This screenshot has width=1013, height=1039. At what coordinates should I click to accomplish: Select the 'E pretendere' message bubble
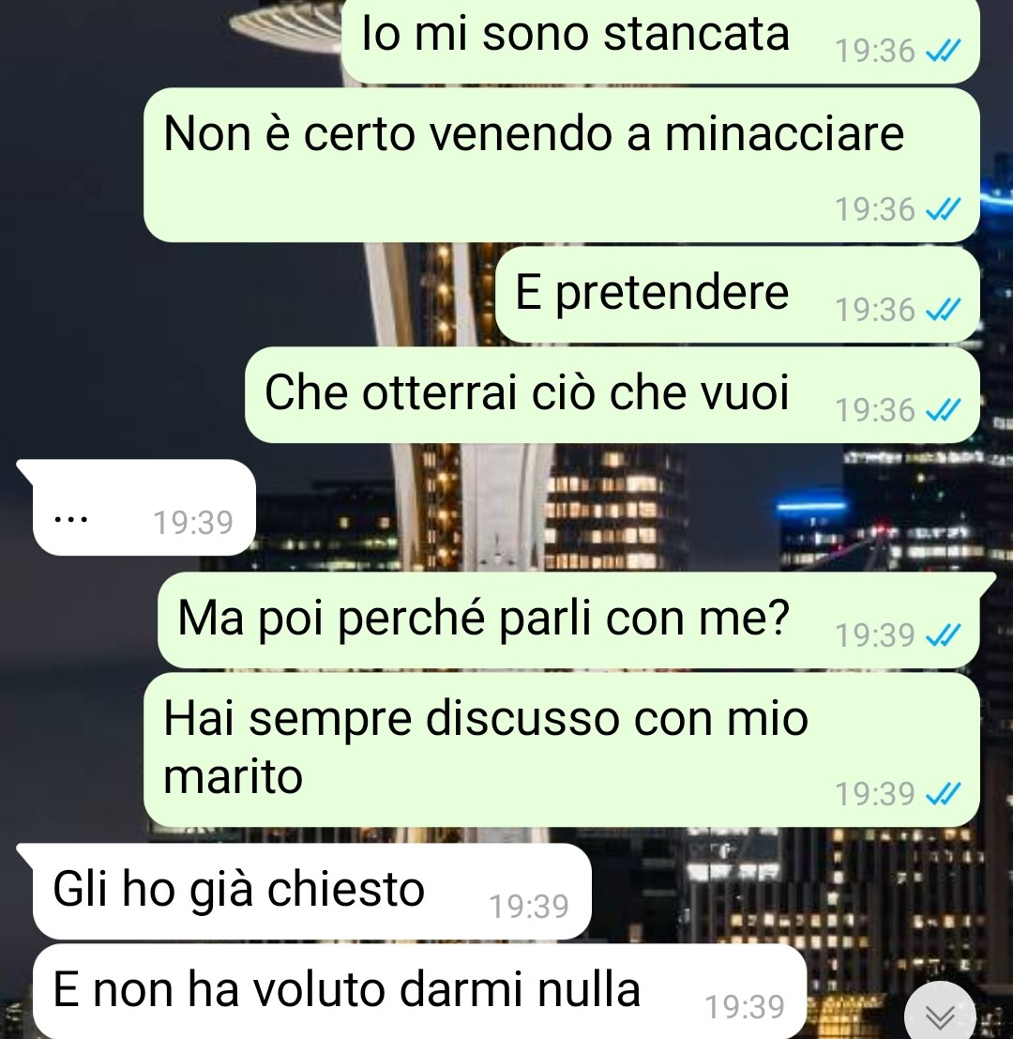737,294
